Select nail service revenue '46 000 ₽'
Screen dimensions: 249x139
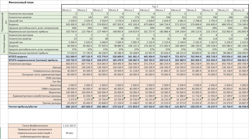(x=69, y=46)
